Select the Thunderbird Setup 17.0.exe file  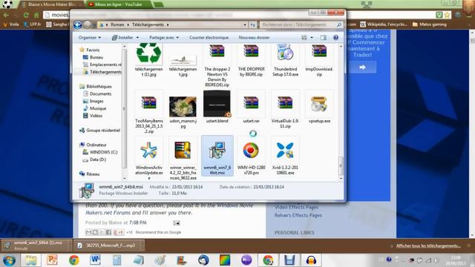(x=285, y=61)
